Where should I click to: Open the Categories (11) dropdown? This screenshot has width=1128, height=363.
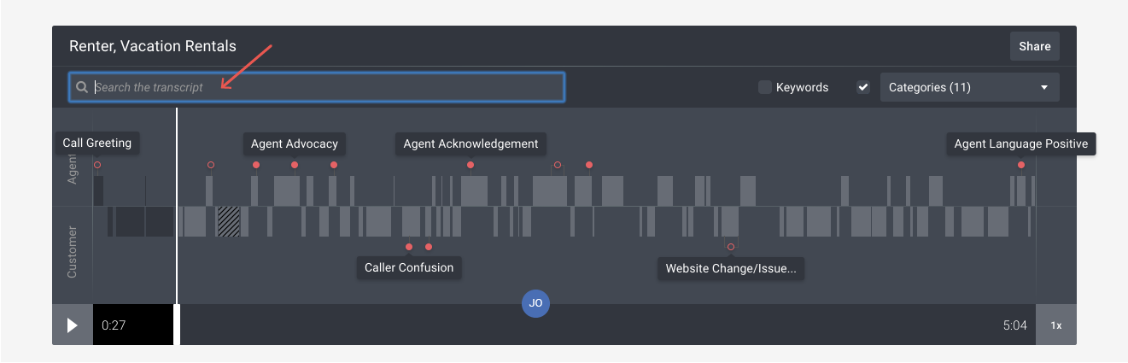coord(969,87)
